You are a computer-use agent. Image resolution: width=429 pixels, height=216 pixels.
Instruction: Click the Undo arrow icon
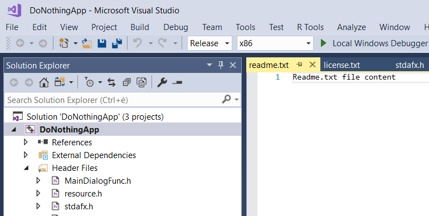[138, 43]
